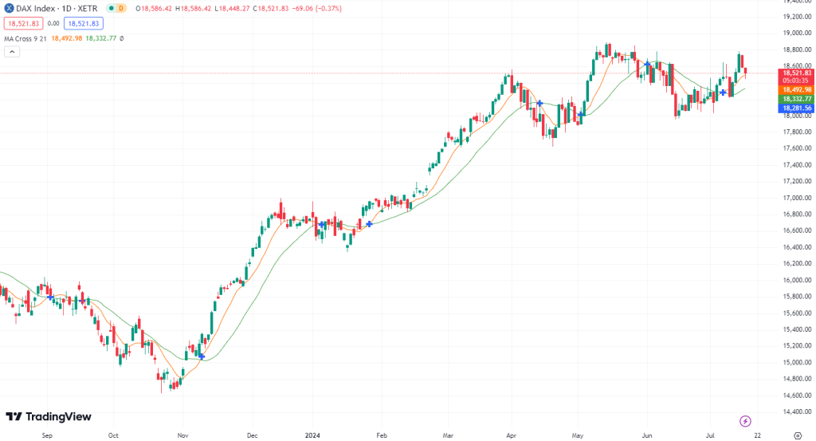Open the TradingView logo link

coord(49,416)
